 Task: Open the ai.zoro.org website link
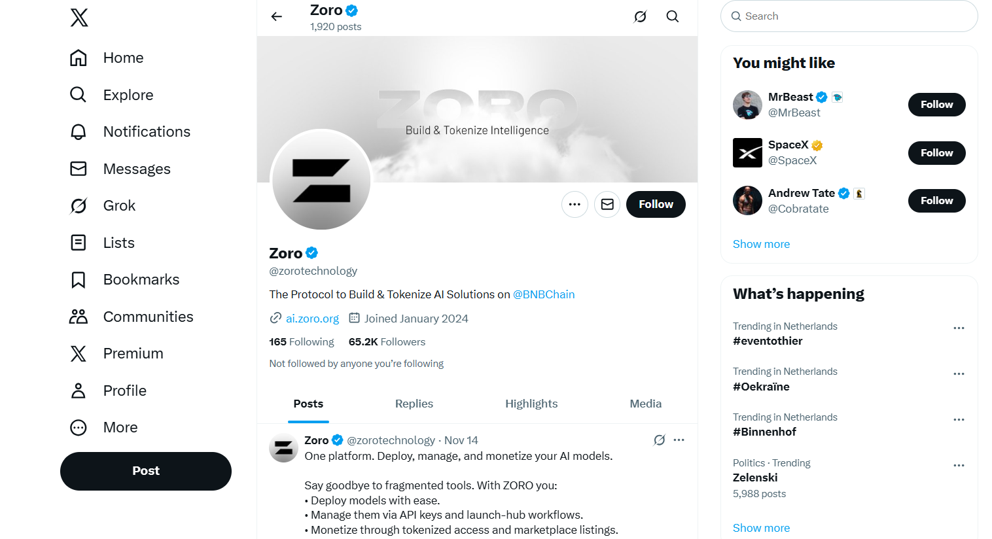pos(312,319)
